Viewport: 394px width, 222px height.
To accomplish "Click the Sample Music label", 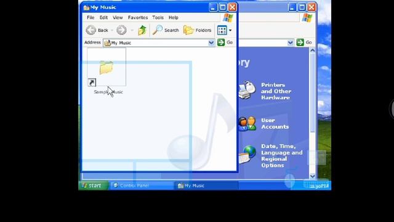I will click(108, 92).
